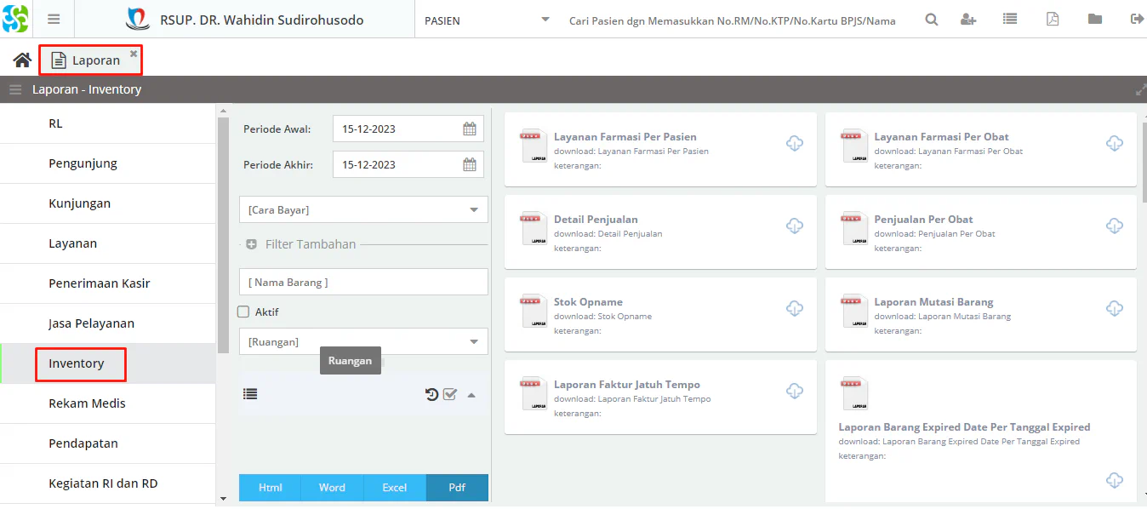Click the add patient user icon

pyautogui.click(x=968, y=20)
